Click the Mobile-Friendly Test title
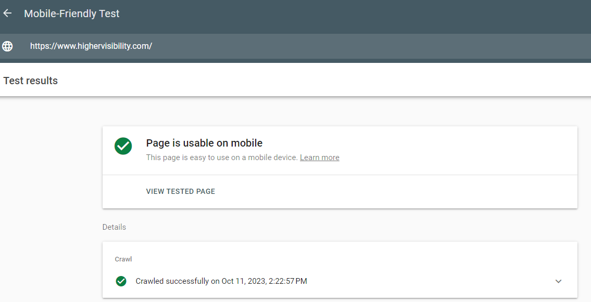The image size is (591, 302). [x=71, y=14]
